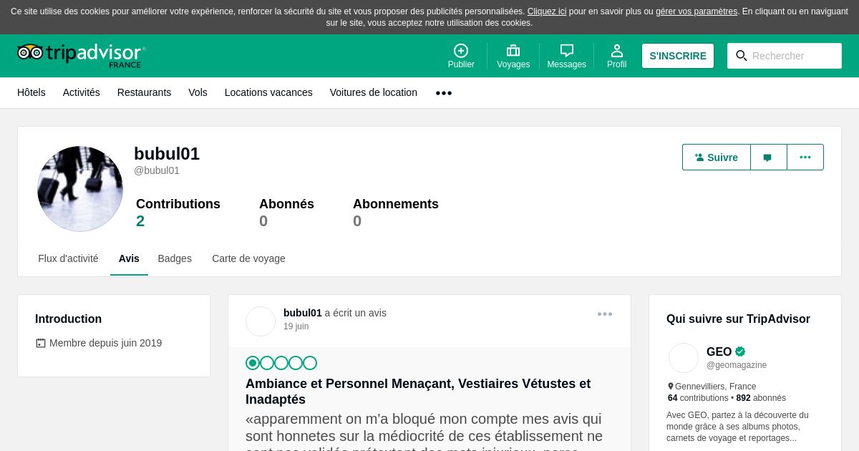Viewport: 859px width, 451px height.
Task: Open the Hôtels menu item
Action: point(31,92)
